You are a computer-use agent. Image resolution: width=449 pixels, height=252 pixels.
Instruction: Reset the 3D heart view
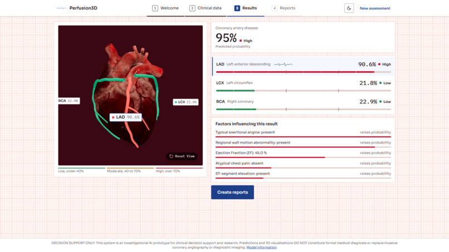182,156
